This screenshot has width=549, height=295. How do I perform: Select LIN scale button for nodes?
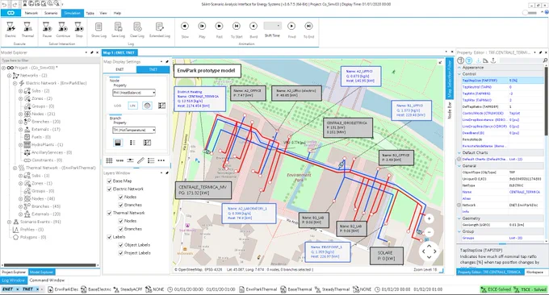pyautogui.click(x=132, y=106)
